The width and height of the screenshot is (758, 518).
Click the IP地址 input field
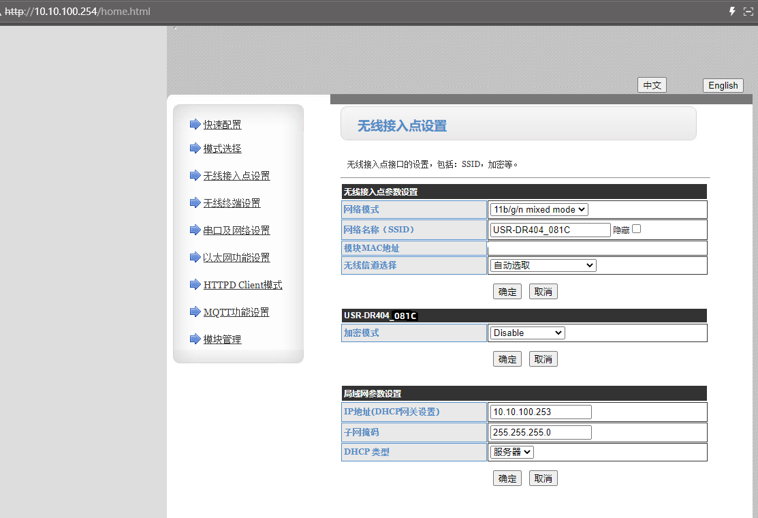coord(541,412)
